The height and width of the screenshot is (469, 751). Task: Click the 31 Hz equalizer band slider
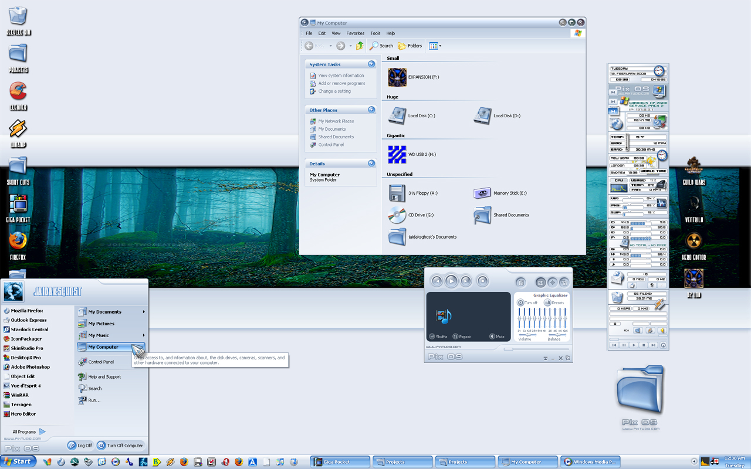tap(519, 318)
